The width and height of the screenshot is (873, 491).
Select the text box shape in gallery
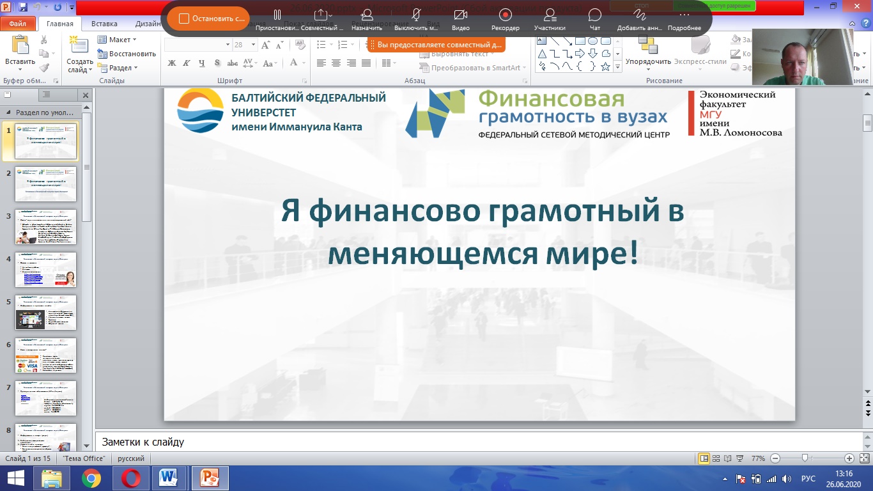[542, 41]
